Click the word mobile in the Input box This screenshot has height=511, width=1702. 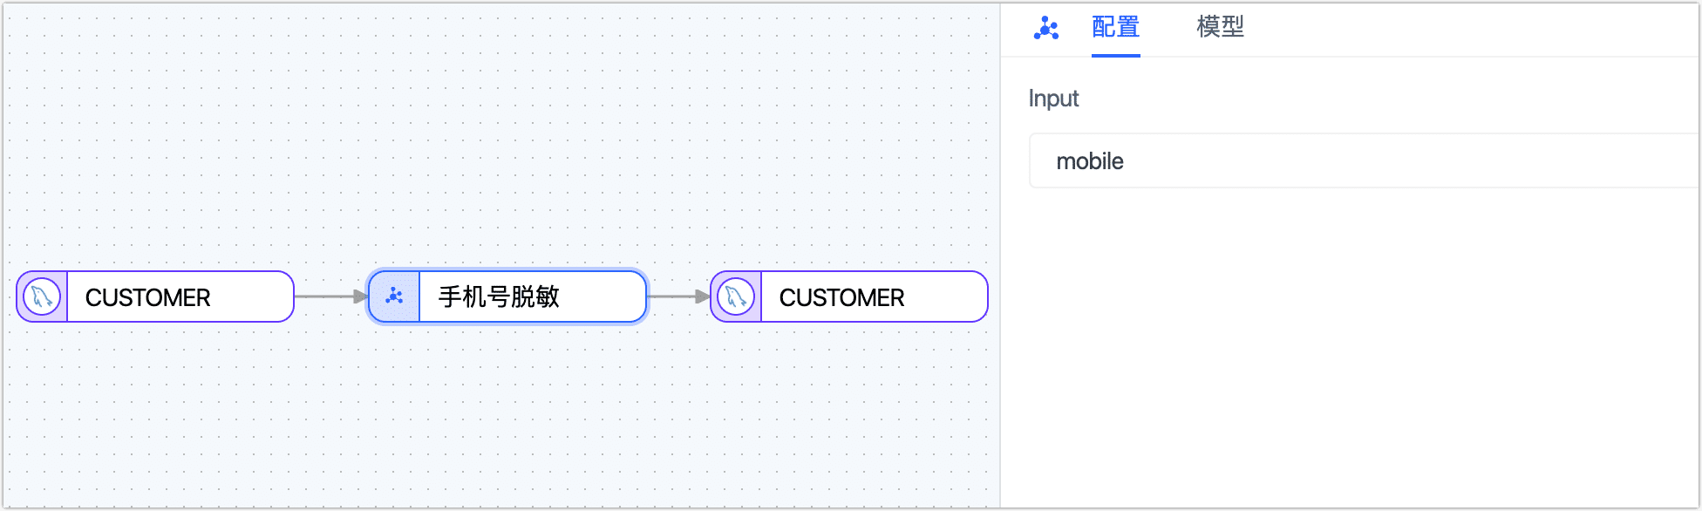pos(1090,161)
